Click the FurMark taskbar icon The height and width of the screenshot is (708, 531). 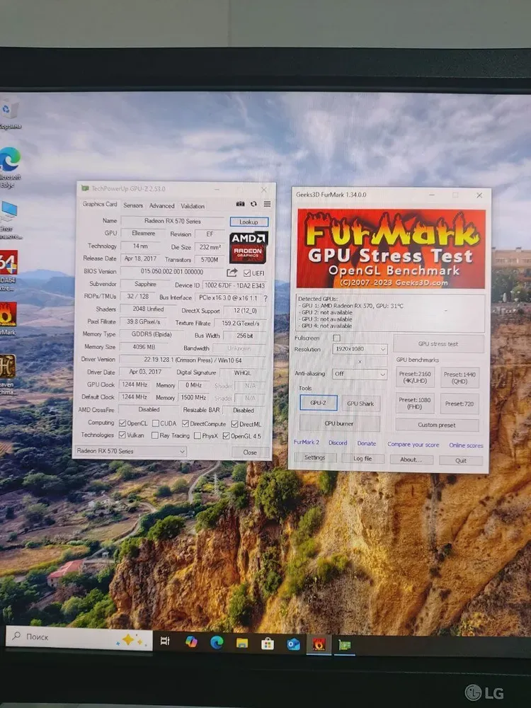(319, 644)
